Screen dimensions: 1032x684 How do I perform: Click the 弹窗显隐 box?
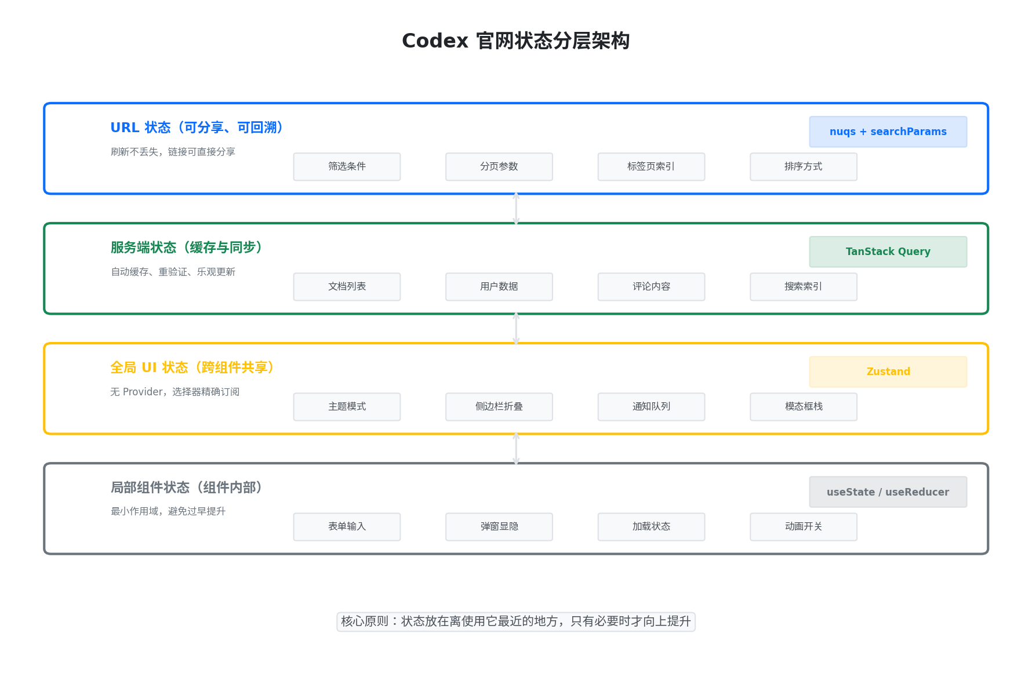point(499,526)
